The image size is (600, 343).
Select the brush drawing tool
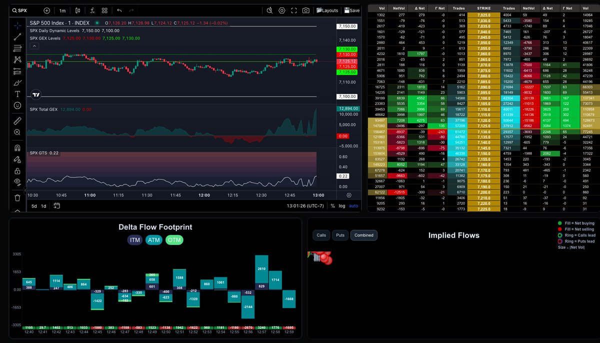pos(17,82)
